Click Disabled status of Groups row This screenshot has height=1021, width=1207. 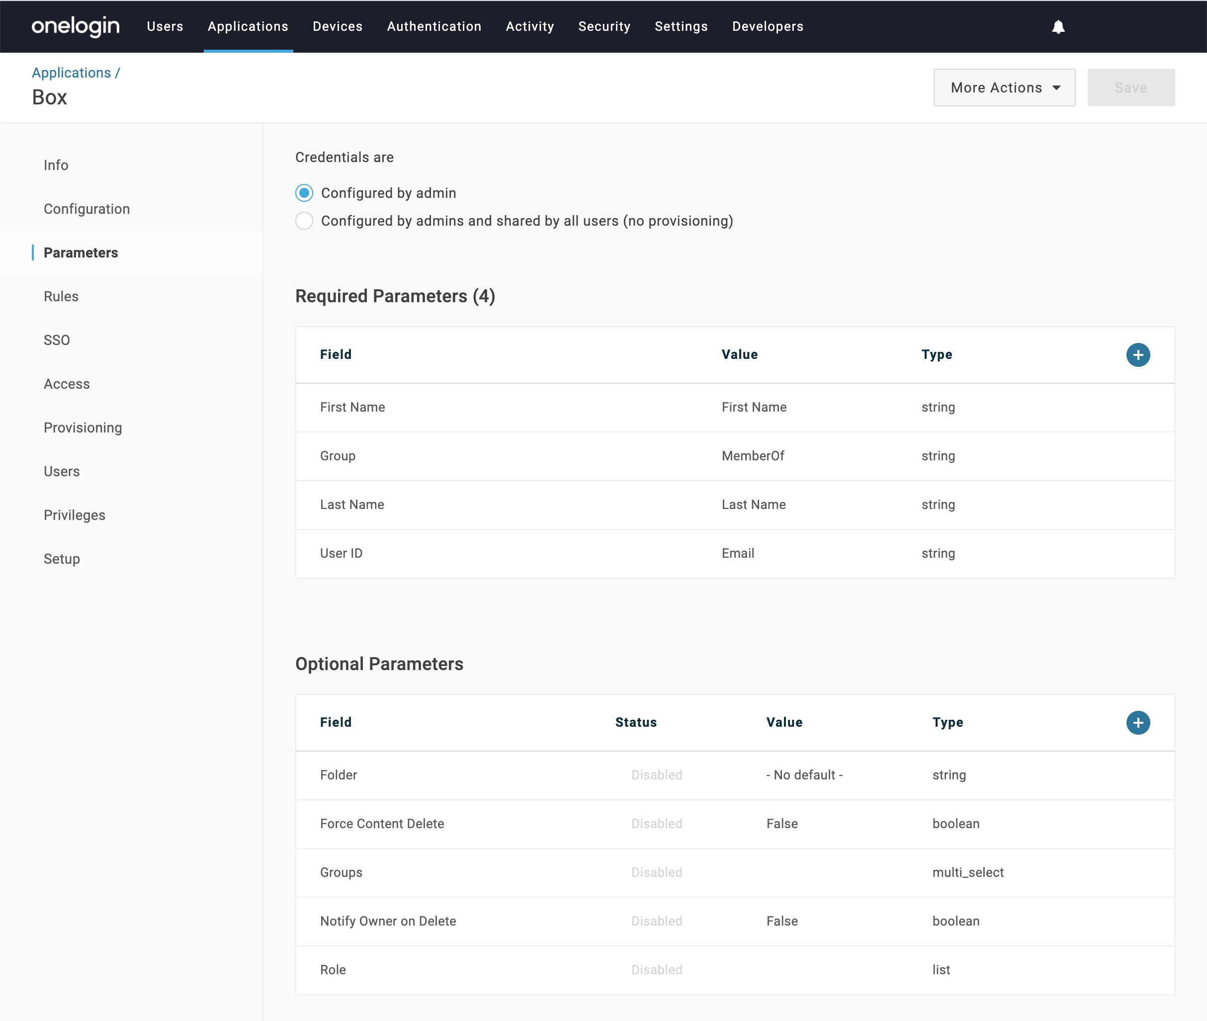(x=657, y=872)
